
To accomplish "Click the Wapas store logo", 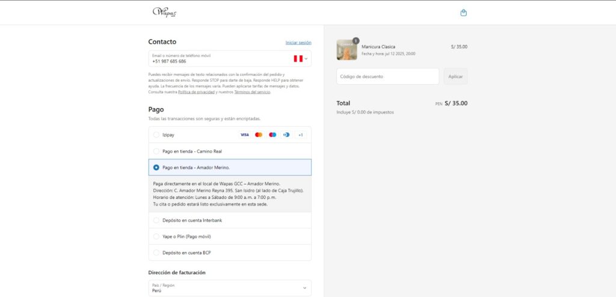I will [163, 12].
